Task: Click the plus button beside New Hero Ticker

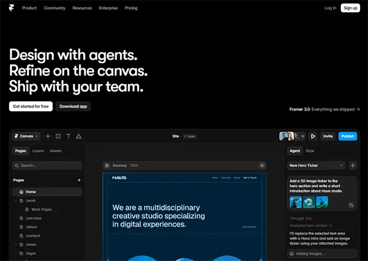Action: (x=353, y=166)
